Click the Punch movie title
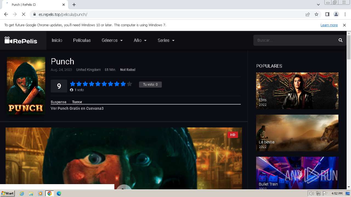The height and width of the screenshot is (197, 351). [x=63, y=61]
